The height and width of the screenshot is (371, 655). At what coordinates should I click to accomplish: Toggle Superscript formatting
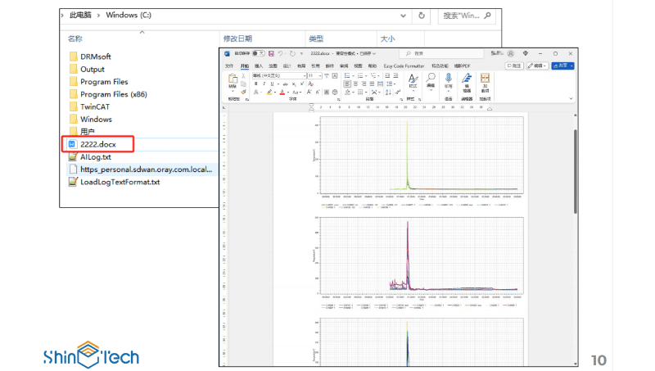click(x=302, y=84)
